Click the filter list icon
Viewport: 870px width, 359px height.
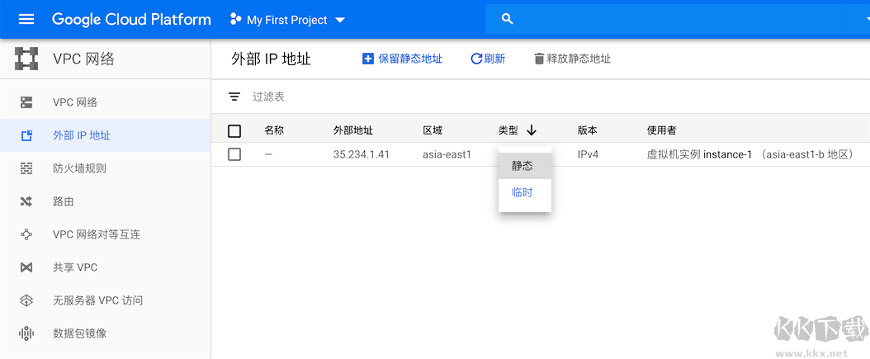click(234, 97)
